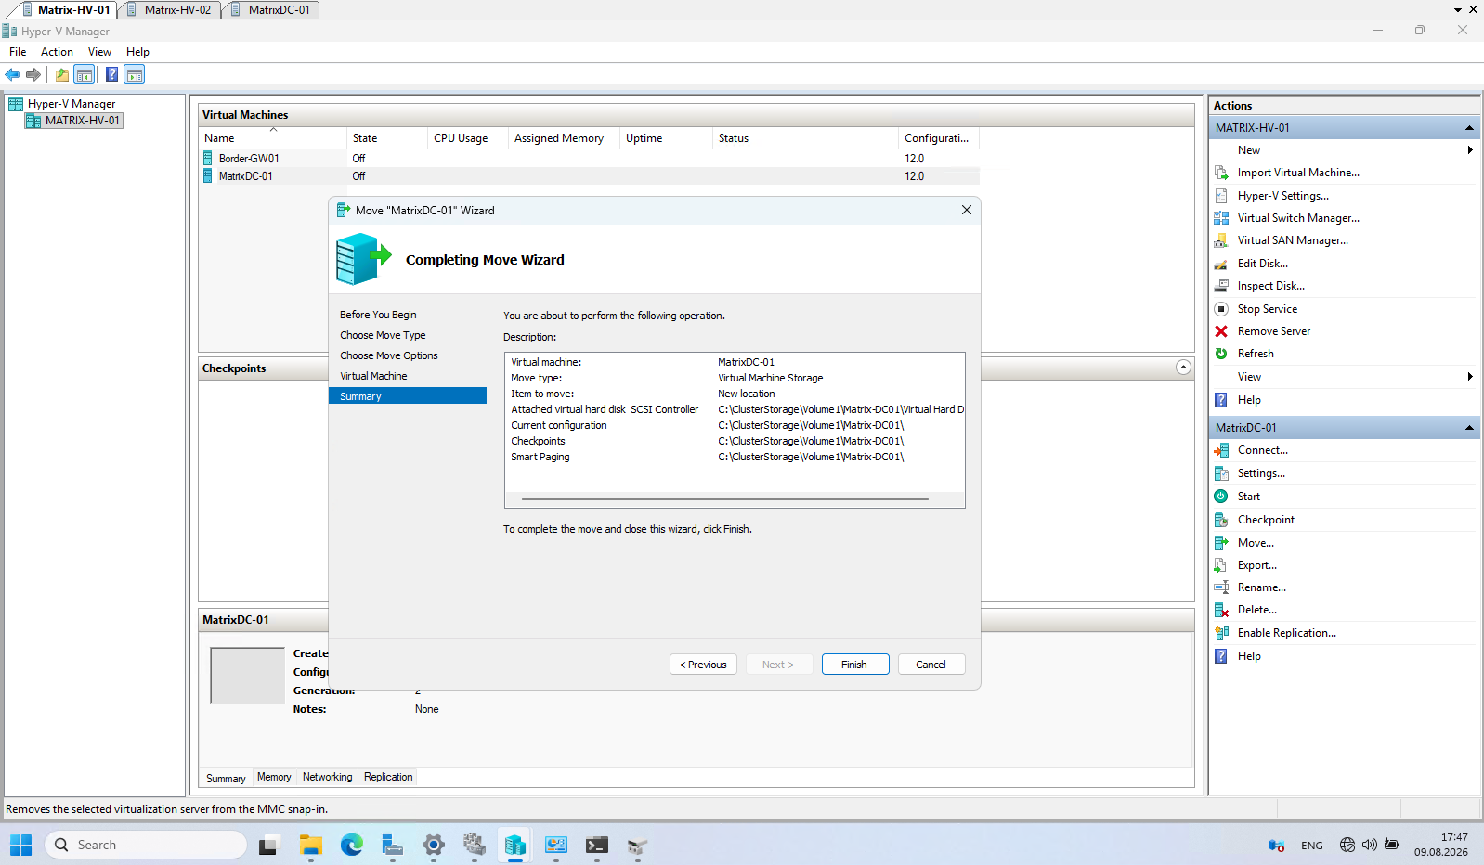Image resolution: width=1484 pixels, height=865 pixels.
Task: Toggle the show/hide console tree toolbar icon
Action: pos(85,74)
